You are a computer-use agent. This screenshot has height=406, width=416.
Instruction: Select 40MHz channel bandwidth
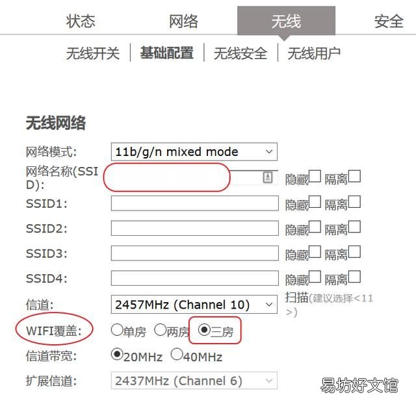click(x=177, y=355)
